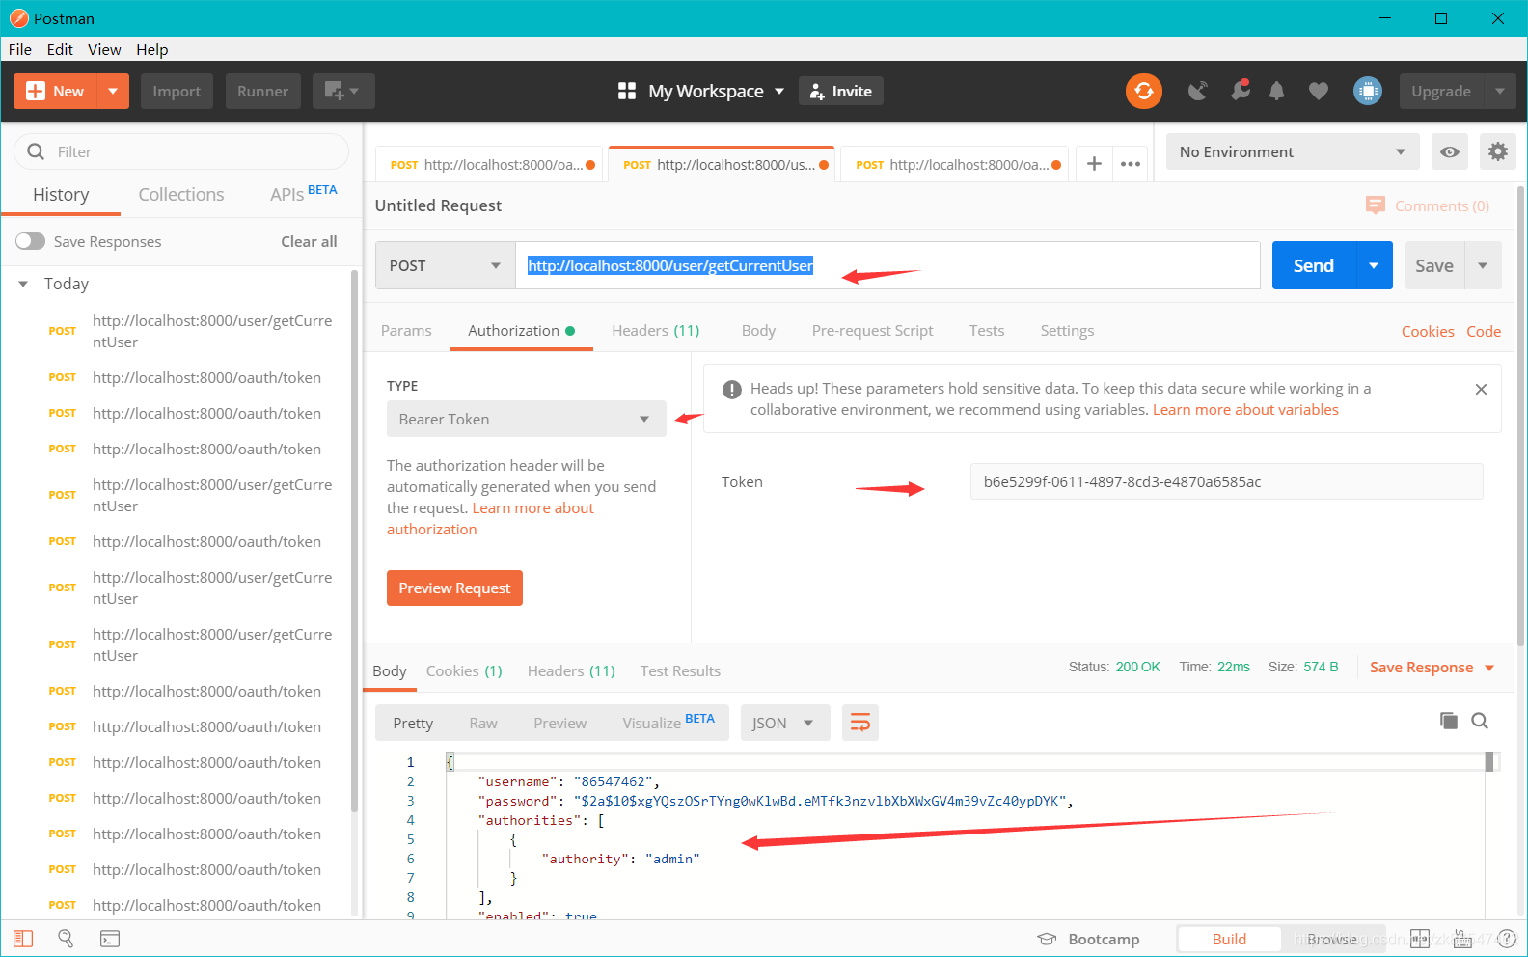Toggle the sidebar panel icon
This screenshot has width=1528, height=957.
coord(23,938)
